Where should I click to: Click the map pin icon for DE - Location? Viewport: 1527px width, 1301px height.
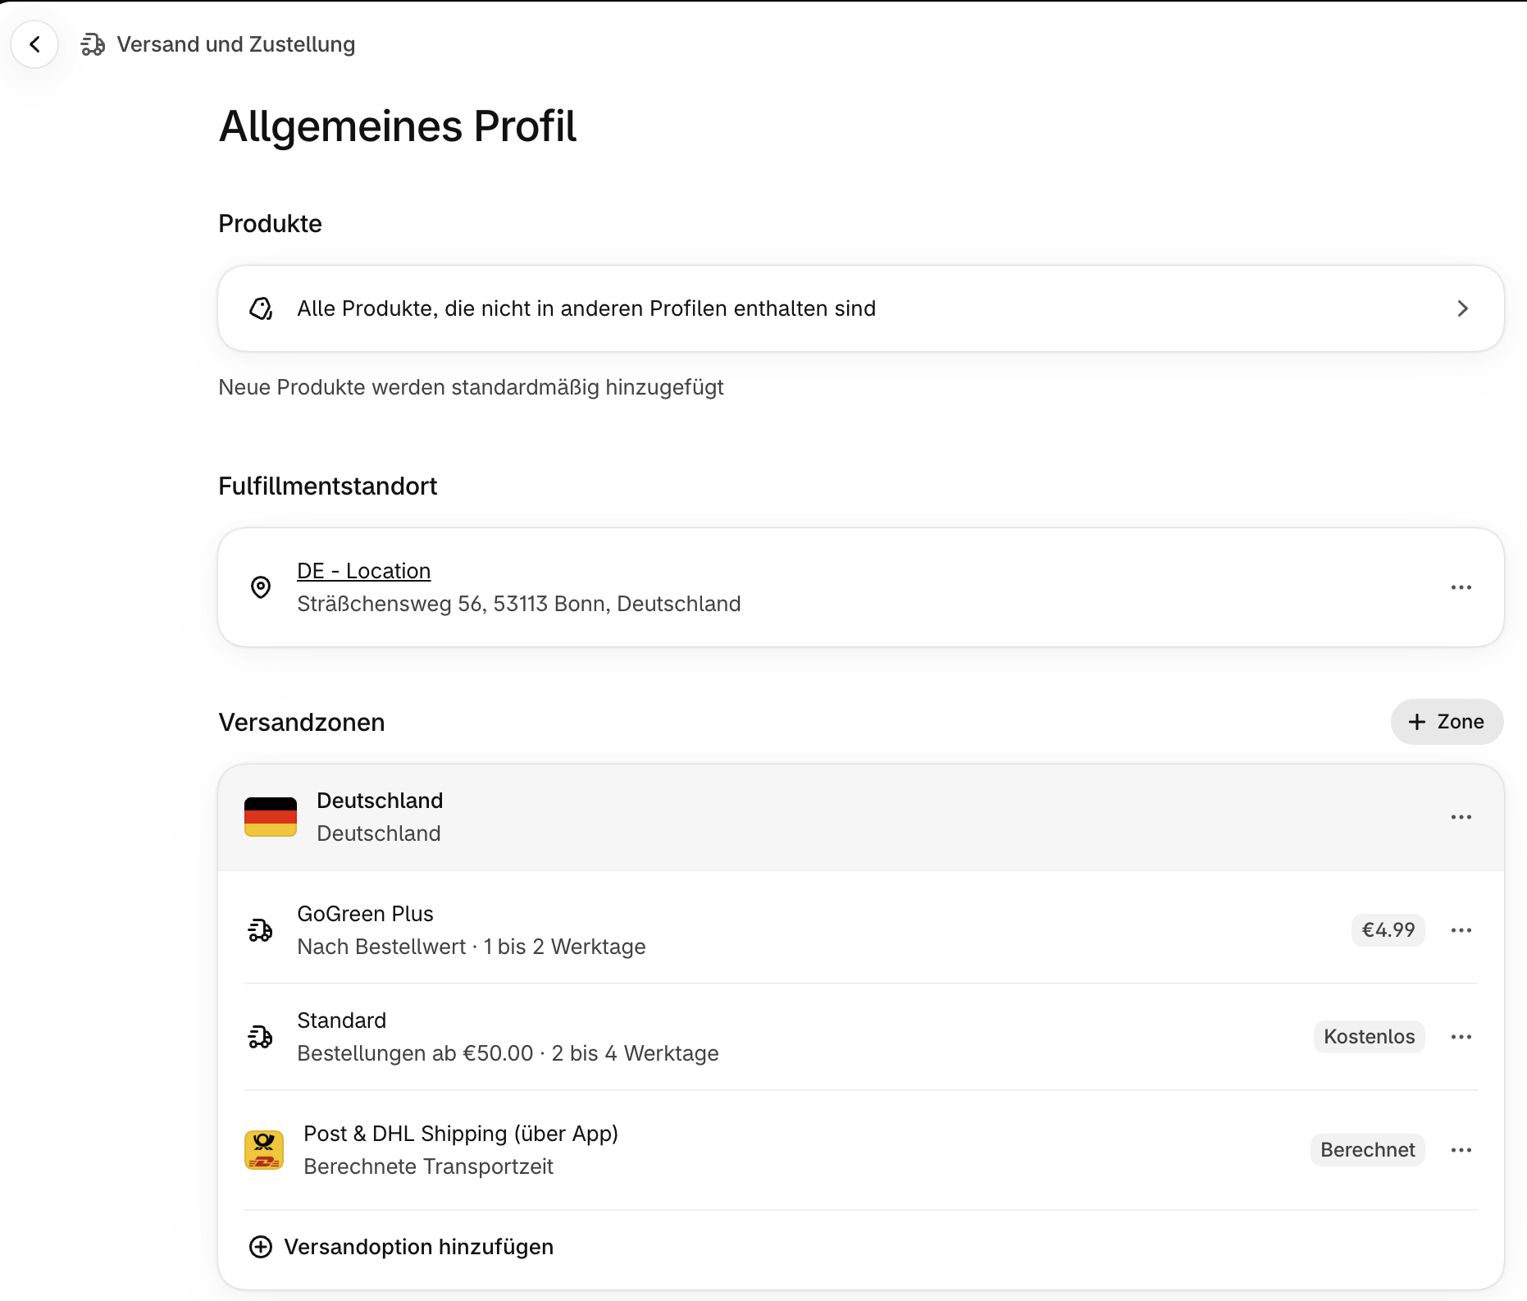tap(261, 587)
